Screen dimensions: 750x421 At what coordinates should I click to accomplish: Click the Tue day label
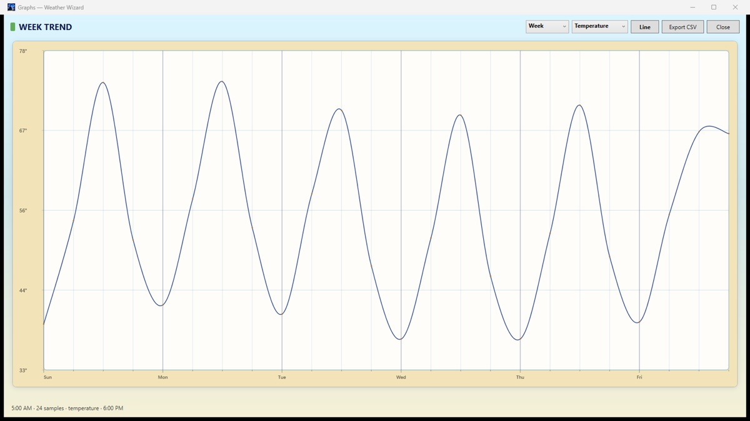coord(282,377)
